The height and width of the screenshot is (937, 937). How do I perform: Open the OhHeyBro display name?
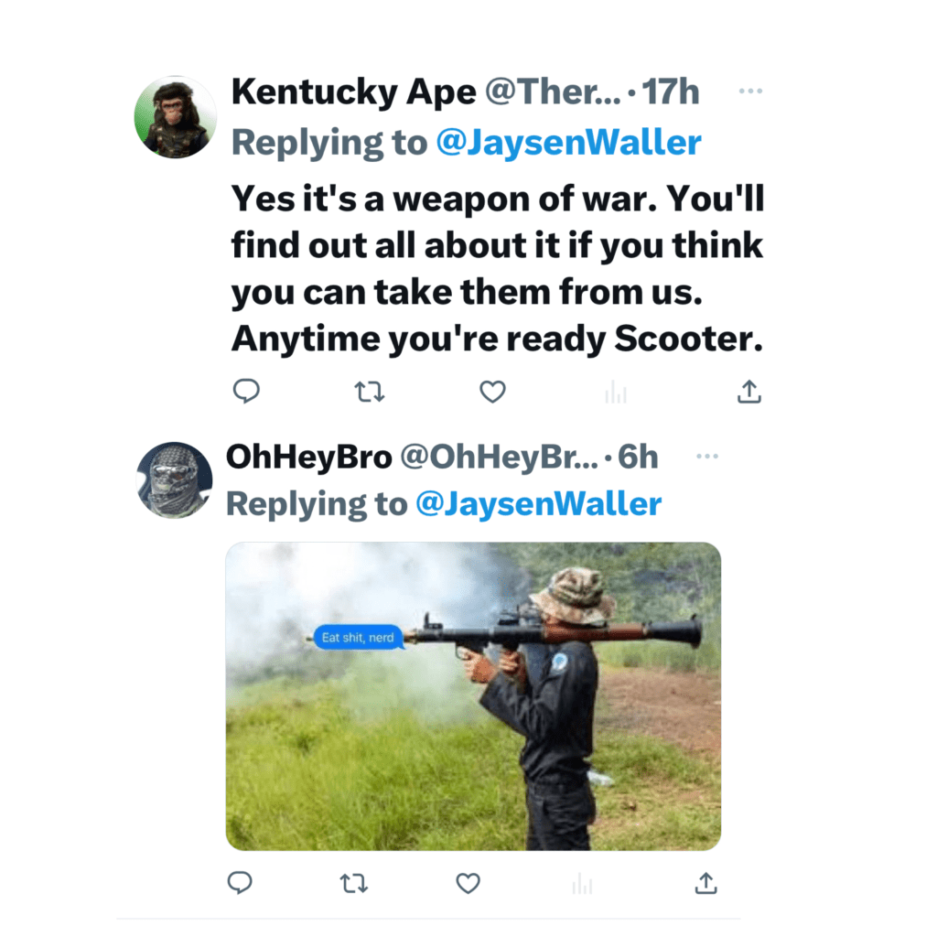[307, 457]
